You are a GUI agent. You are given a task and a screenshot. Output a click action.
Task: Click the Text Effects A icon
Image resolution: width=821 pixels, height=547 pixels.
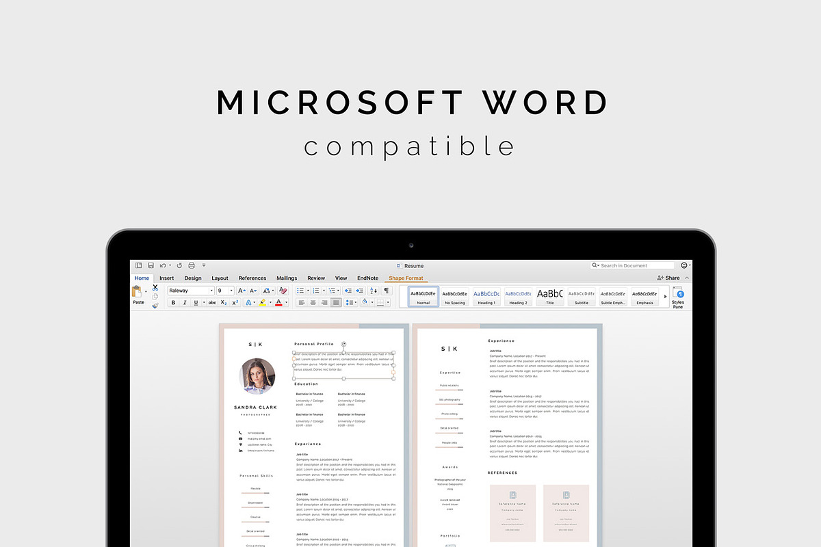pos(248,302)
